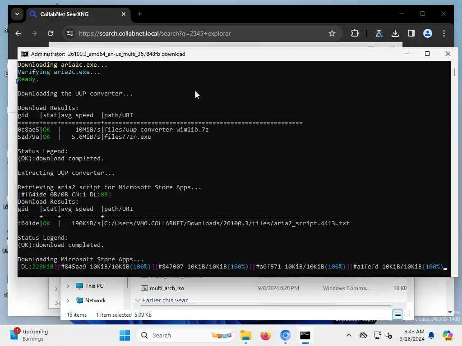View site information icon in address bar
Screen dimensions: 462x346
click(70, 33)
